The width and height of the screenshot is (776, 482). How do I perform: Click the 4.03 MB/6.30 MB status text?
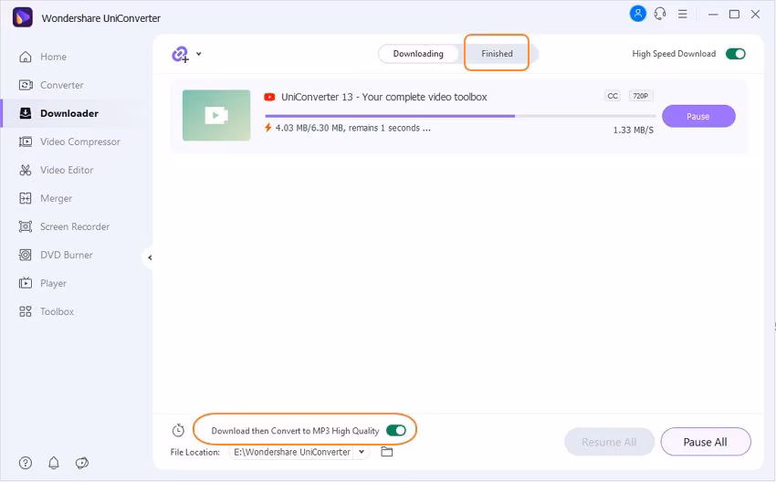(x=353, y=128)
